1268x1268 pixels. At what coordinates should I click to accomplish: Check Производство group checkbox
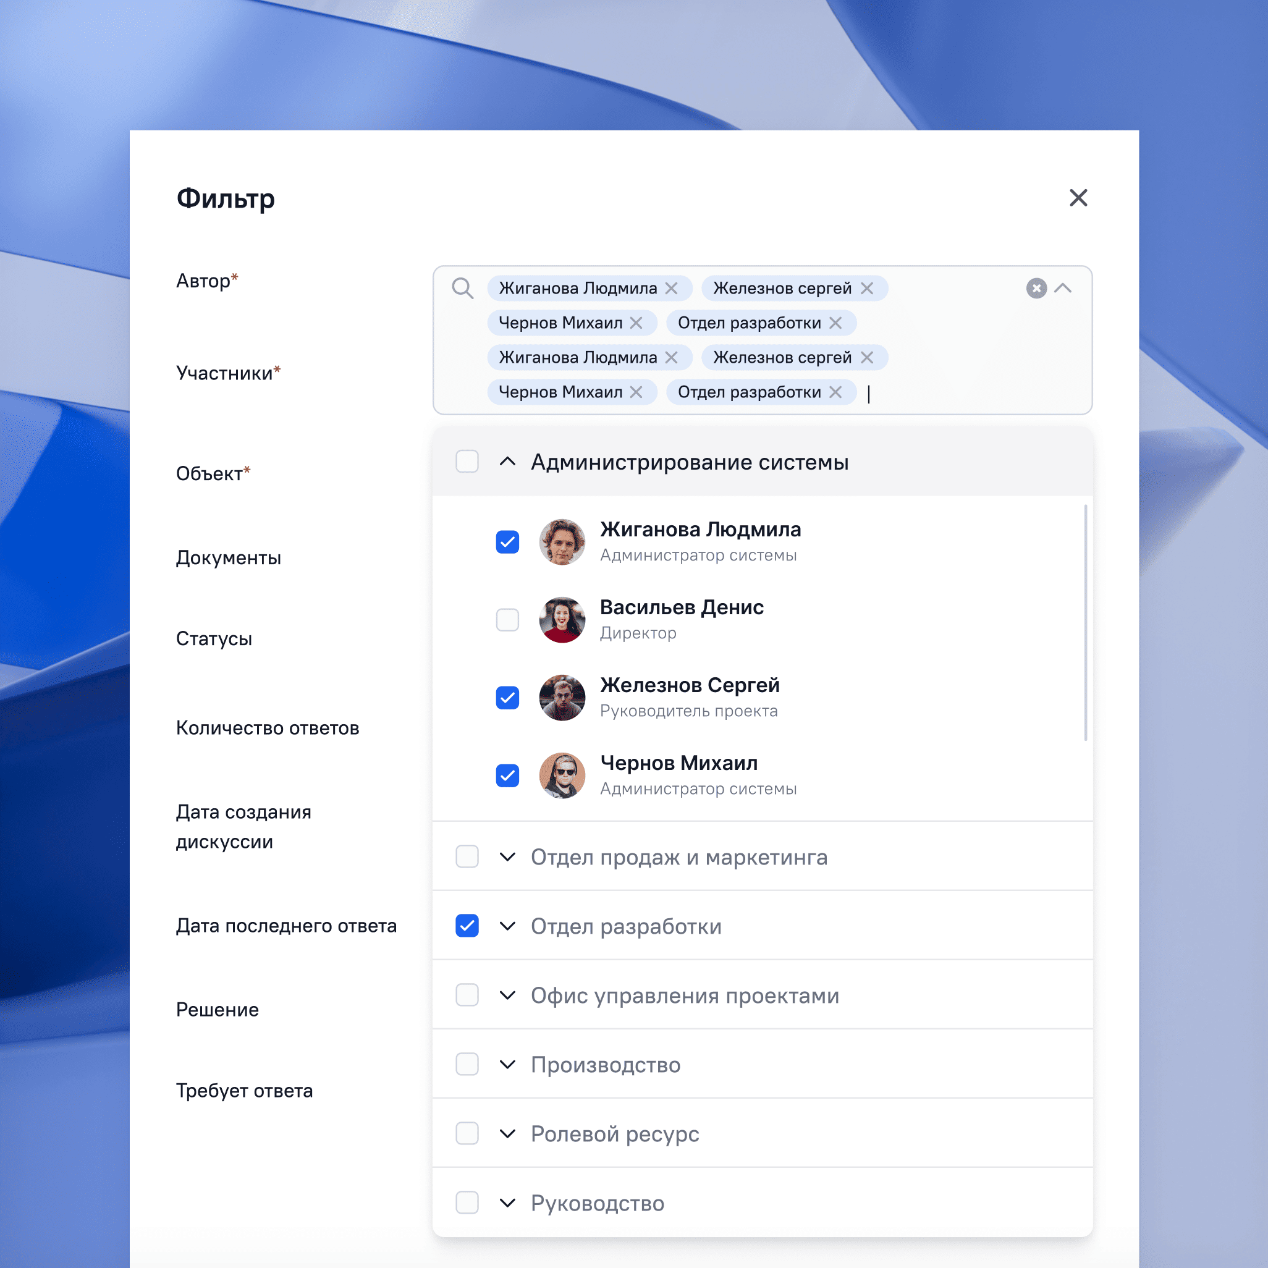467,1064
